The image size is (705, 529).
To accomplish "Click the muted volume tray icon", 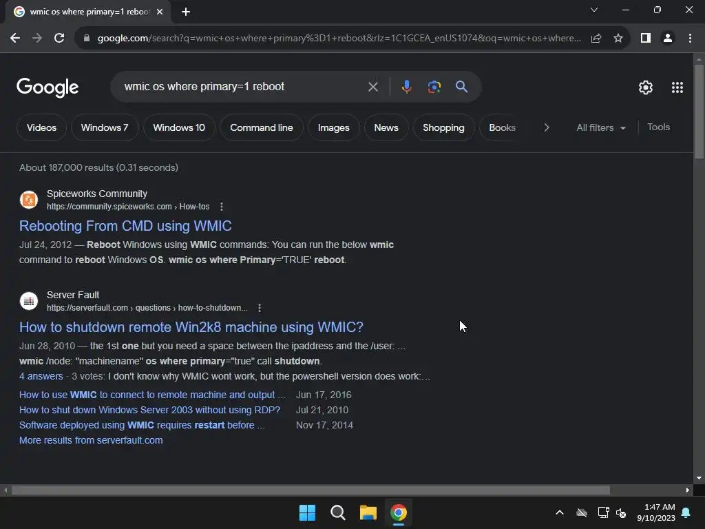I will (x=621, y=512).
